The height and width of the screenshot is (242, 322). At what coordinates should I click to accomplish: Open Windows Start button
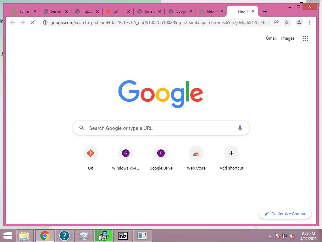point(8,236)
